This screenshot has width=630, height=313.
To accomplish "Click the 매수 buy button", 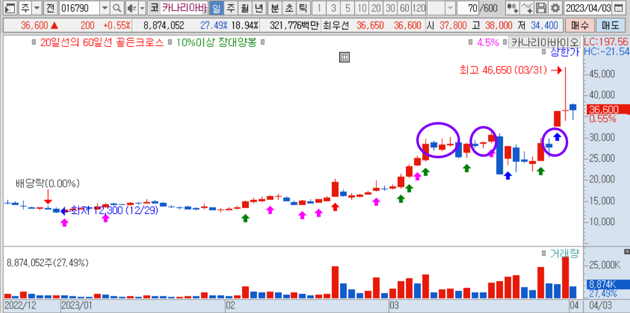I will (579, 26).
